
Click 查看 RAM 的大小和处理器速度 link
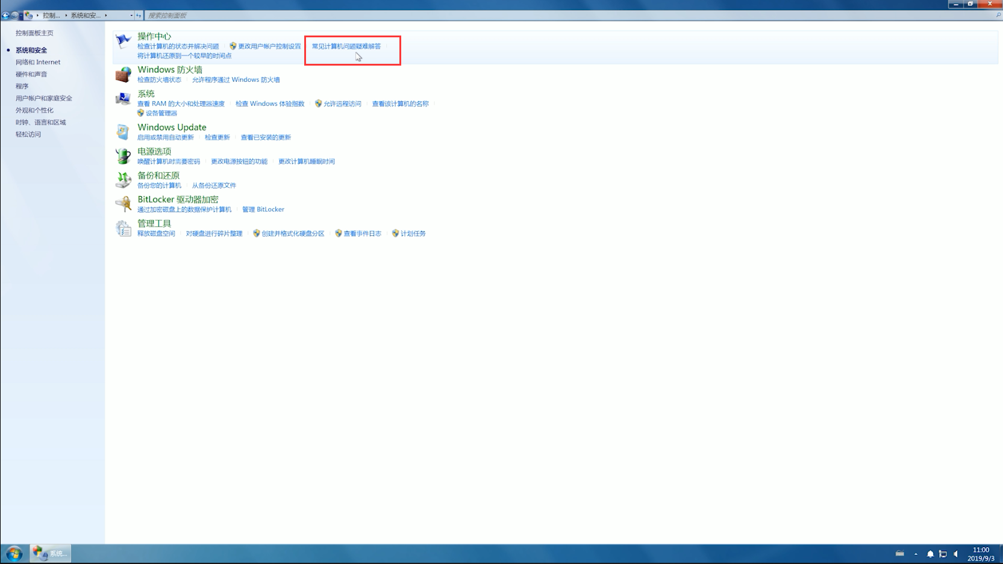[x=181, y=104]
